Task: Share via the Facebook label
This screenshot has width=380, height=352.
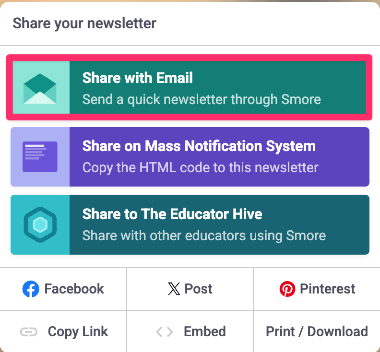Action: click(x=74, y=289)
